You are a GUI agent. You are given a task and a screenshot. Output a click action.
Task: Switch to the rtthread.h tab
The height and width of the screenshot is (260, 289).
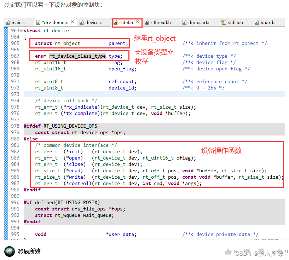[x=159, y=22]
